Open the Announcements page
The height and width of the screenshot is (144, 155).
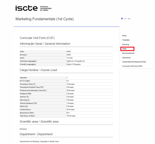128,53
